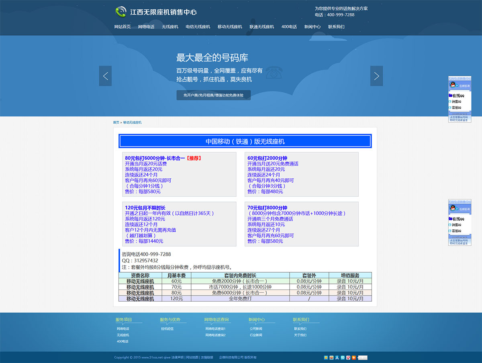Open 网络电话查询1 in the footer
Screen dimensions: 482x363
[215, 329]
